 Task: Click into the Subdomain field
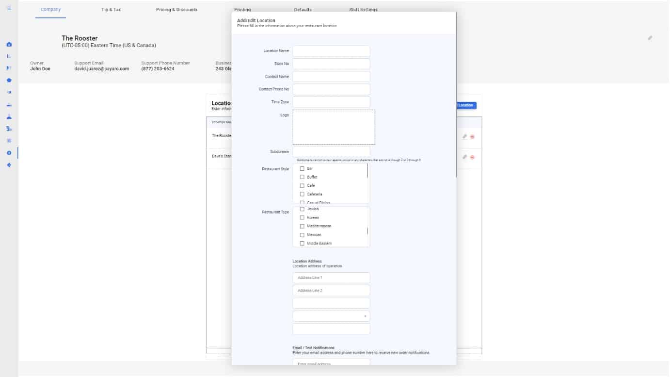point(331,152)
